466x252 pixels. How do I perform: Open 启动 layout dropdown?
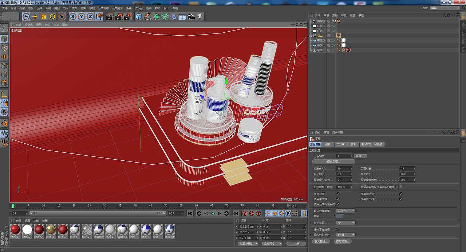[x=445, y=8]
